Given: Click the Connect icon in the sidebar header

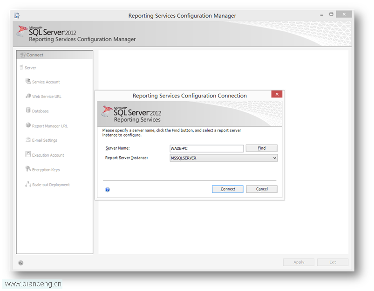Looking at the screenshot, I should click(23, 55).
